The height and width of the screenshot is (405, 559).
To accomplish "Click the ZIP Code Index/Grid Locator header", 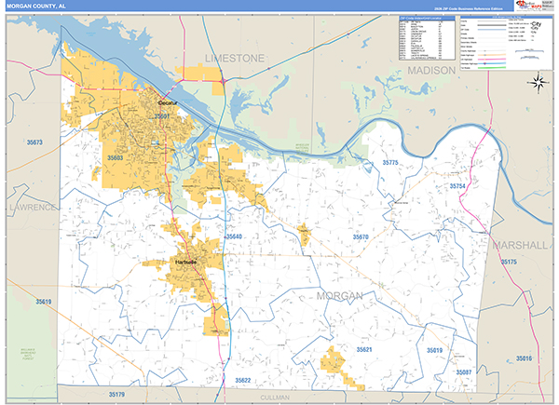I will [427, 18].
